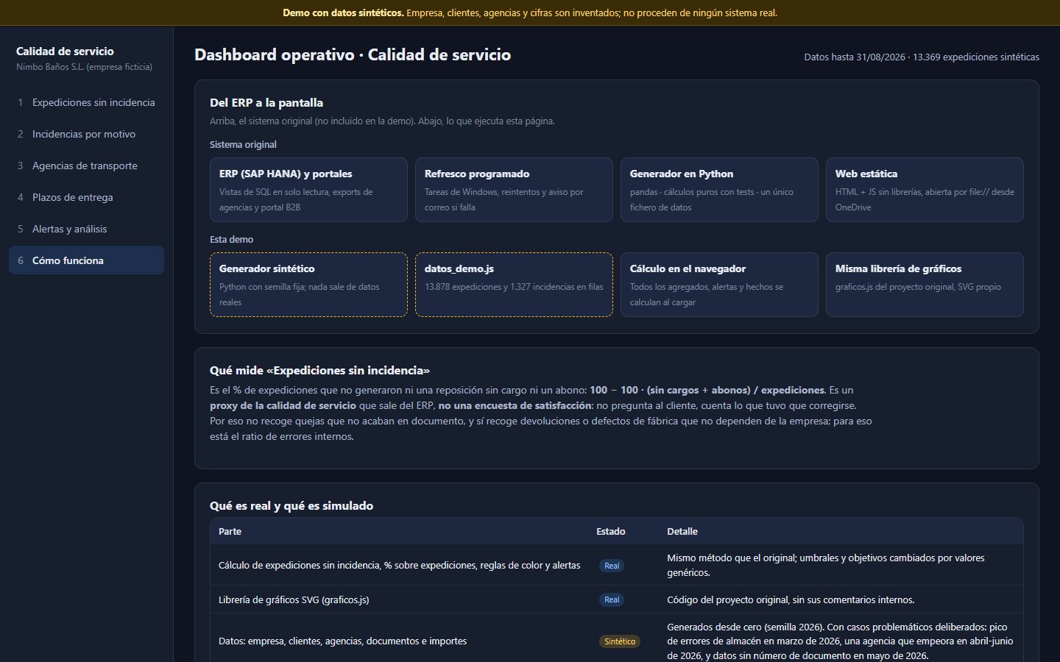The height and width of the screenshot is (662, 1060).
Task: Click the "Qué mide «Expediciones sin incidencia»" heading
Action: 319,371
